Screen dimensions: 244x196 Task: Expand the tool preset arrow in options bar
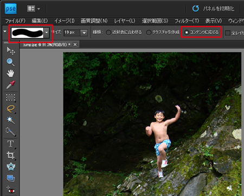(5, 31)
